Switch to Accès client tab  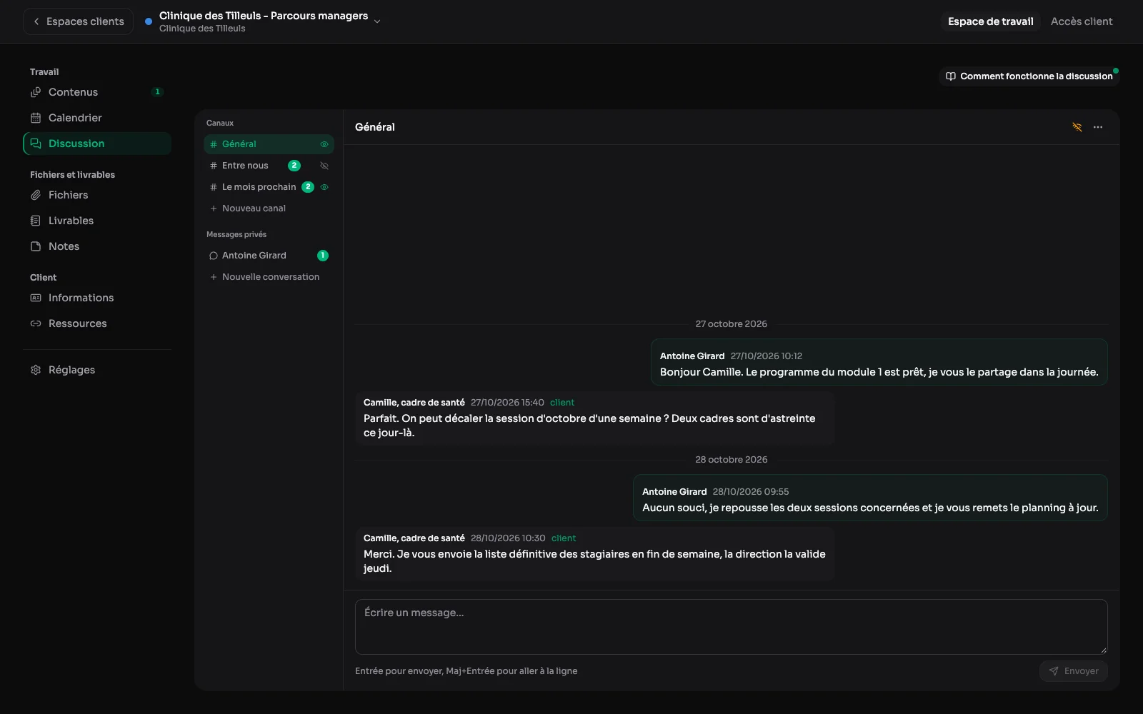1082,21
